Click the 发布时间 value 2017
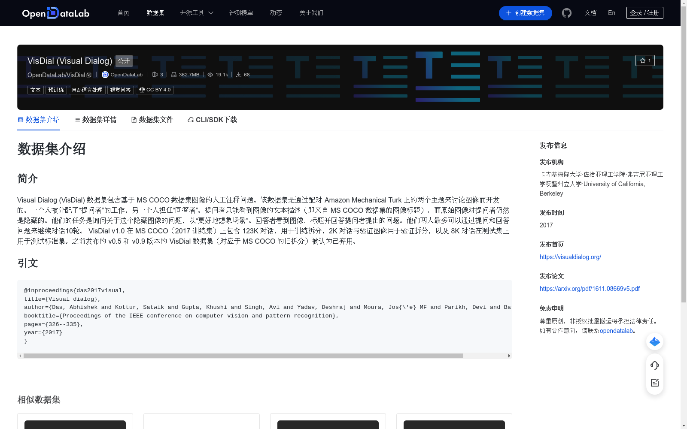687x429 pixels. click(546, 225)
